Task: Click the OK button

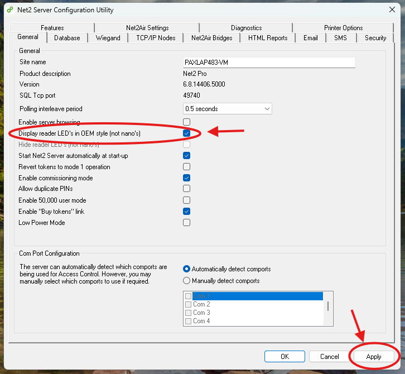Action: pyautogui.click(x=285, y=357)
